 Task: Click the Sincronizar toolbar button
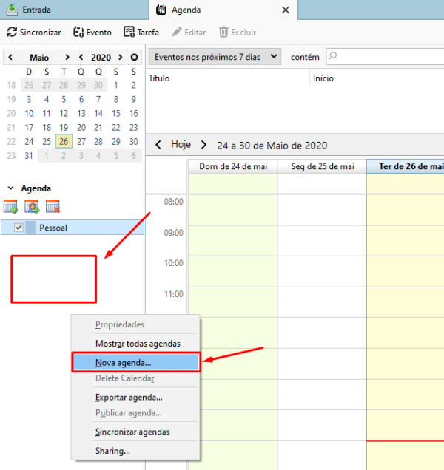click(34, 33)
